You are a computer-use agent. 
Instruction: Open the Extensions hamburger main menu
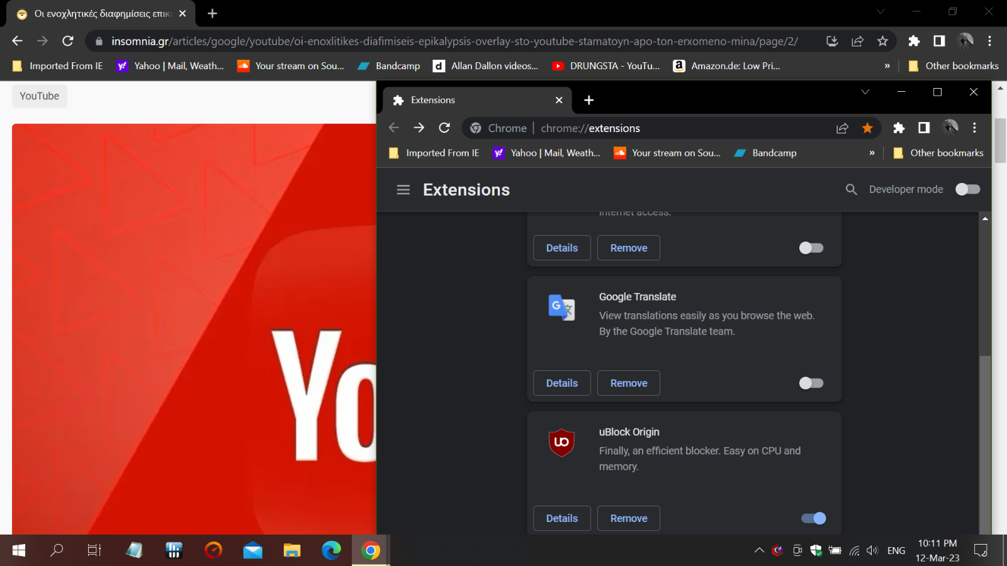point(403,190)
